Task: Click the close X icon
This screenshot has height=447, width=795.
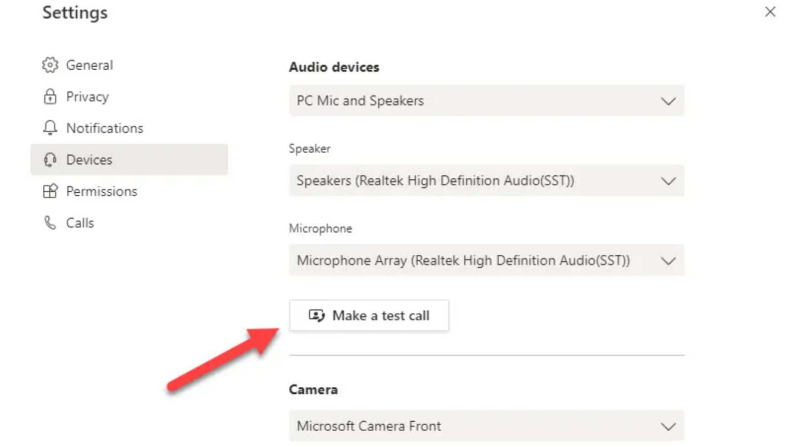Action: pyautogui.click(x=770, y=12)
